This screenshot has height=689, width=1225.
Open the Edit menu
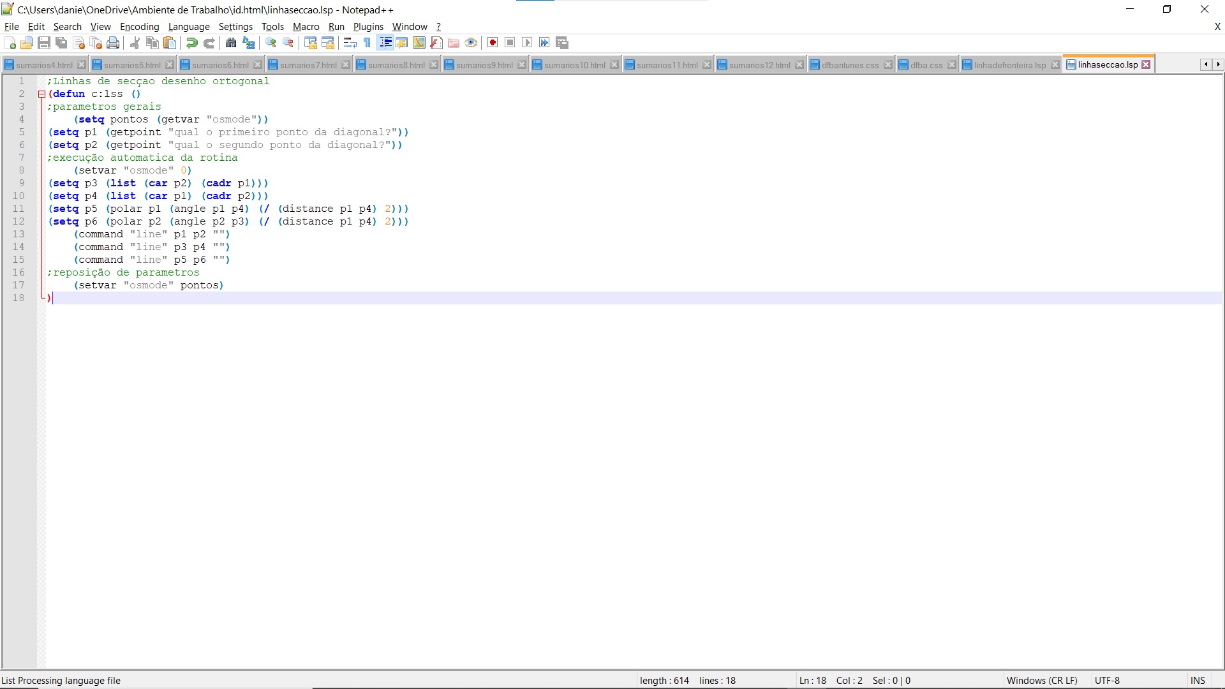click(x=36, y=27)
